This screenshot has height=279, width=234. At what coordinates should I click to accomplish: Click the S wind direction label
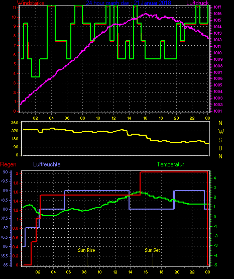tap(220, 140)
